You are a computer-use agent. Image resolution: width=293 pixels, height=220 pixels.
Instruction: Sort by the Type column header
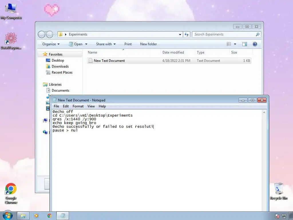point(212,52)
